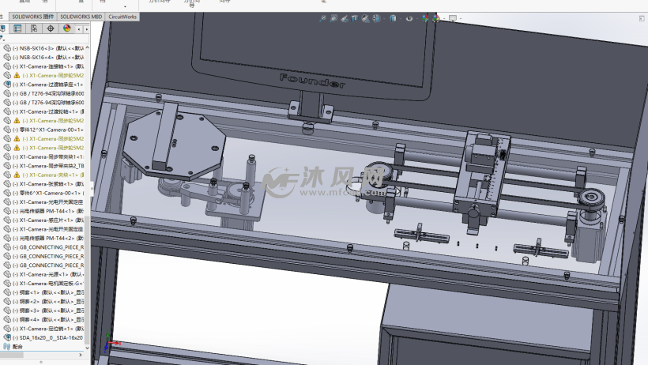
Task: Click the octagonal plate in the 3D model
Action: pyautogui.click(x=175, y=143)
